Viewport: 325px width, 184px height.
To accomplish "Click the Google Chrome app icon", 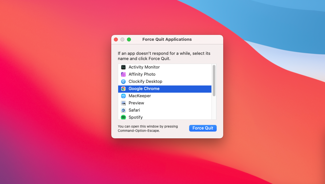I will coord(123,89).
